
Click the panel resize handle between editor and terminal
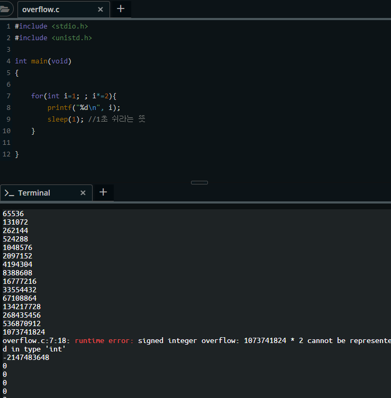pyautogui.click(x=199, y=182)
